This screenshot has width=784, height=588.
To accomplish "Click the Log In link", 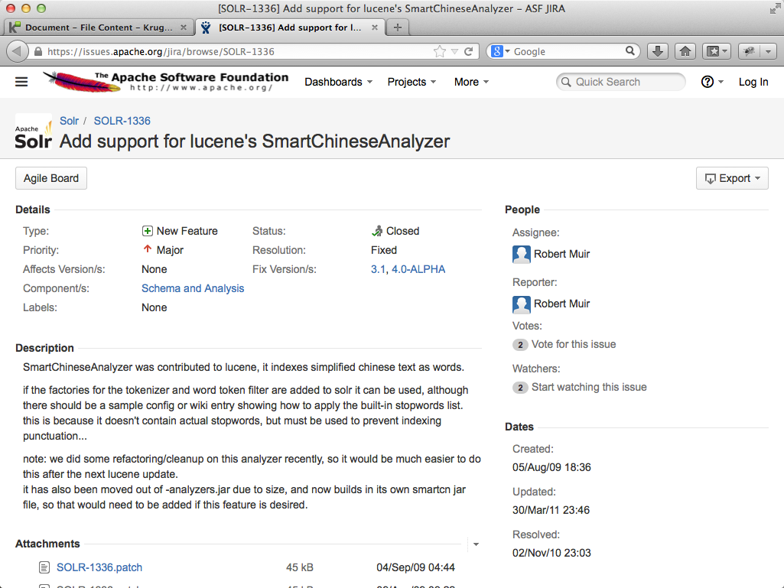I will pos(753,82).
